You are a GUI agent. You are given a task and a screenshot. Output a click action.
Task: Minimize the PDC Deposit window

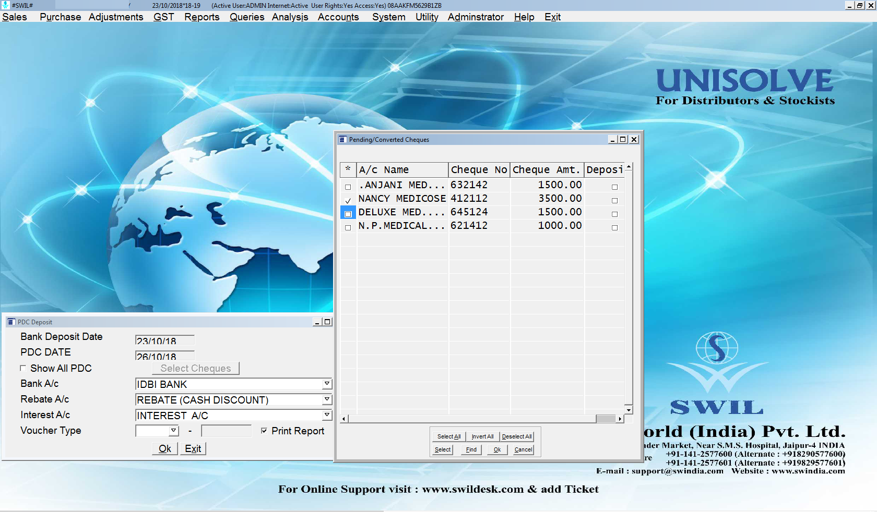click(317, 322)
